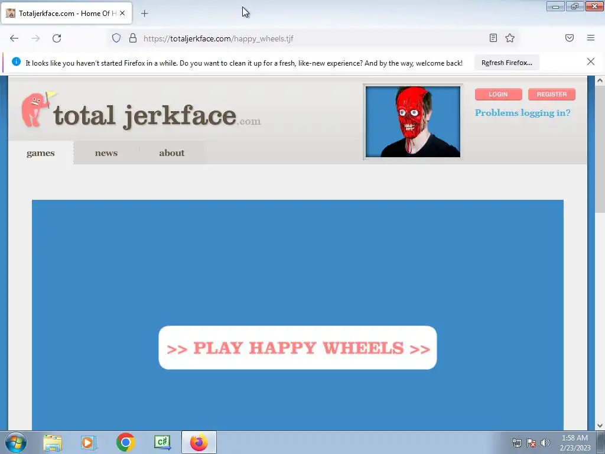Click the Firefox taskbar icon
The width and height of the screenshot is (605, 454).
click(x=199, y=442)
